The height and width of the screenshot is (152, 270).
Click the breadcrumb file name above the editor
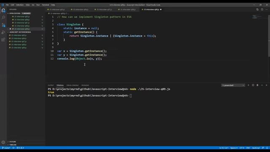click(x=58, y=13)
